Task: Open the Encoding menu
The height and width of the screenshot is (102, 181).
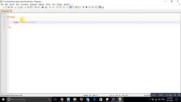Action: [x=25, y=5]
